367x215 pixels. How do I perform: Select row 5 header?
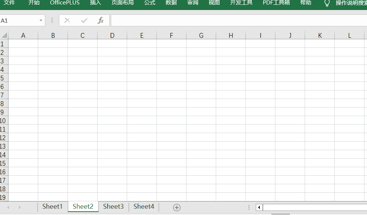4,78
